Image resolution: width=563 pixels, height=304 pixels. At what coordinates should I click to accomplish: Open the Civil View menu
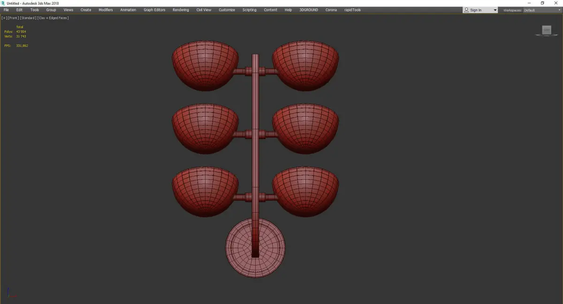click(x=204, y=10)
